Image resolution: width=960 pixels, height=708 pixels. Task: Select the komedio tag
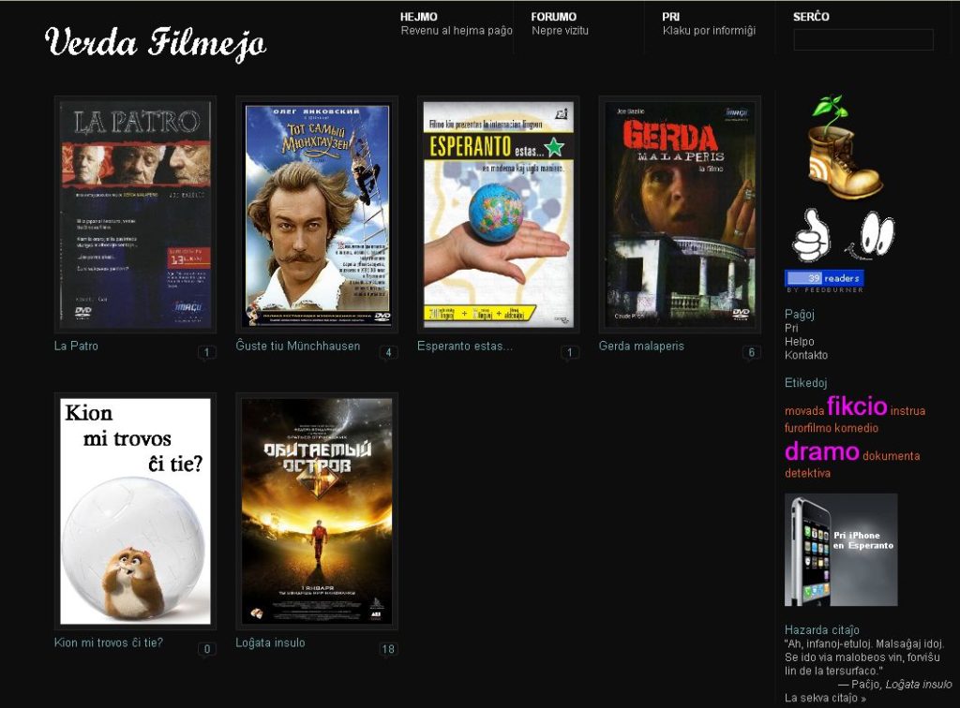tap(856, 428)
